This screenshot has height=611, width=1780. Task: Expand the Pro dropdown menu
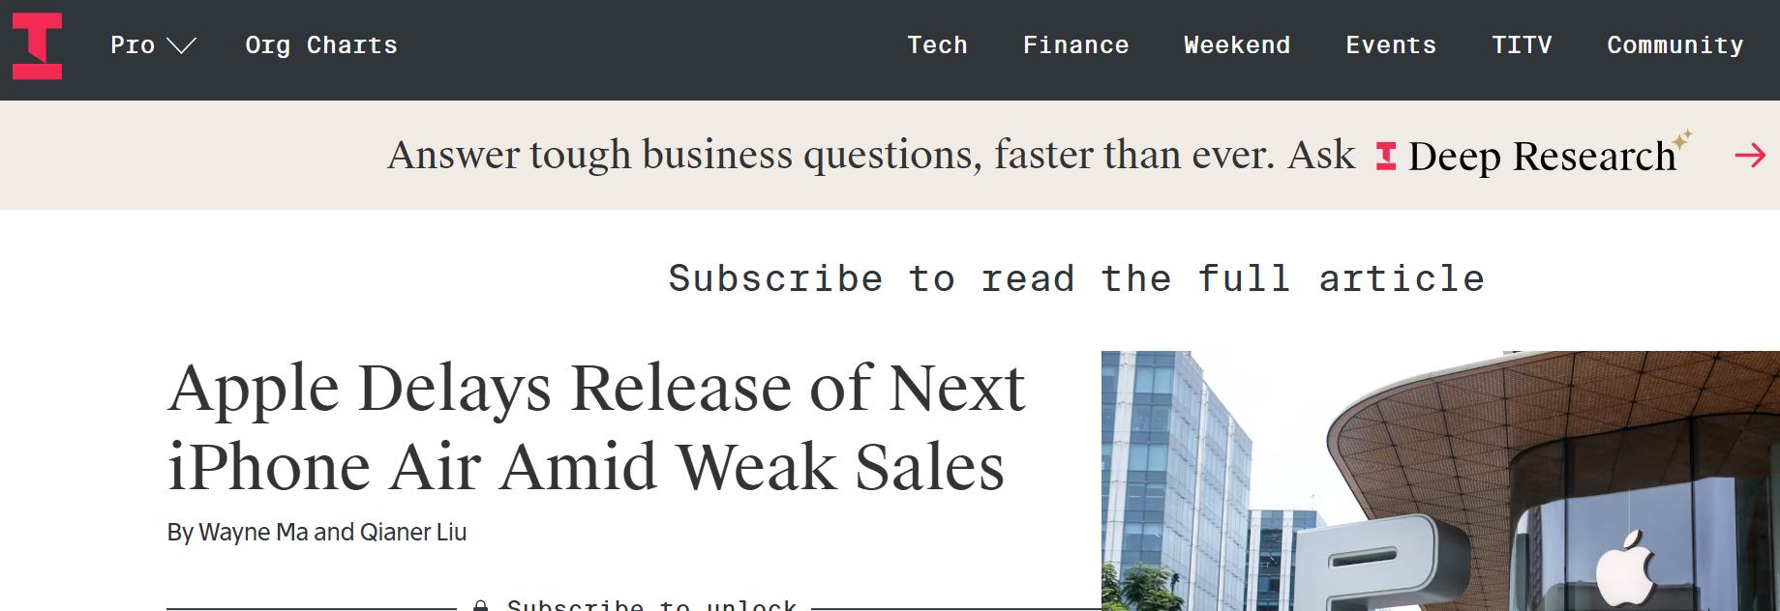(x=153, y=45)
